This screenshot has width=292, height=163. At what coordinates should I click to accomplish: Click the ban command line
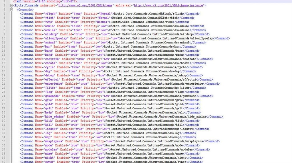coord(108,47)
